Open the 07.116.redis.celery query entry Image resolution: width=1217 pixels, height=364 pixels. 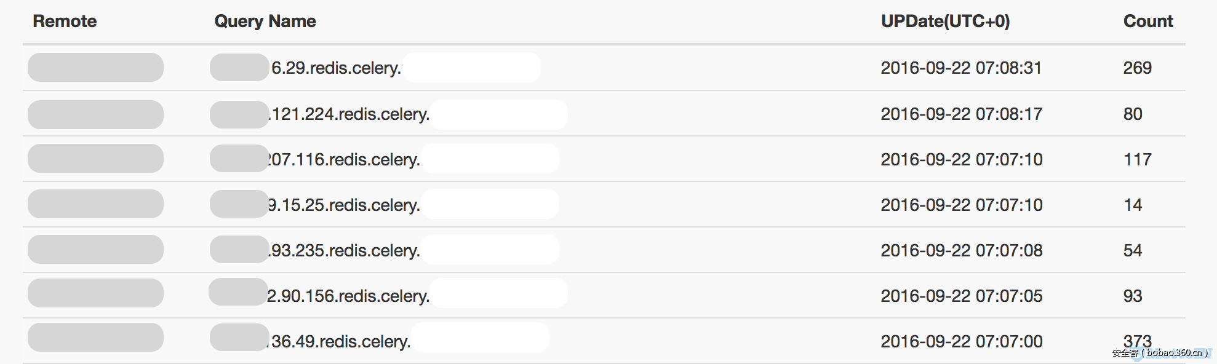(345, 159)
